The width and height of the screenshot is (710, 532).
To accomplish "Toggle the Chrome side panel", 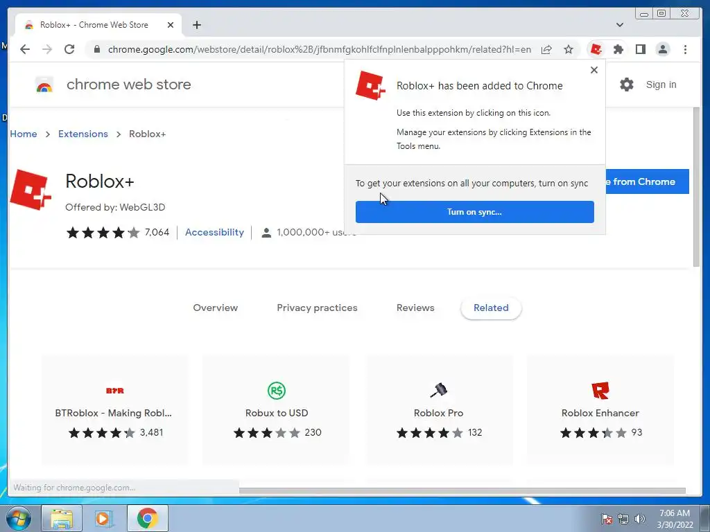I will tap(640, 49).
